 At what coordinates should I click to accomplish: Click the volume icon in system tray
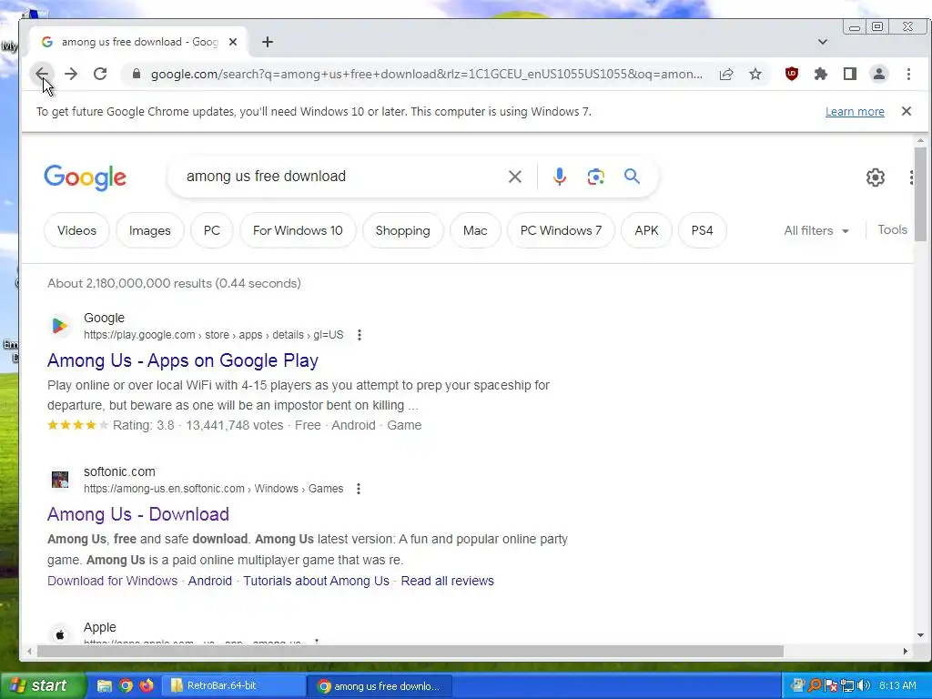coord(864,686)
